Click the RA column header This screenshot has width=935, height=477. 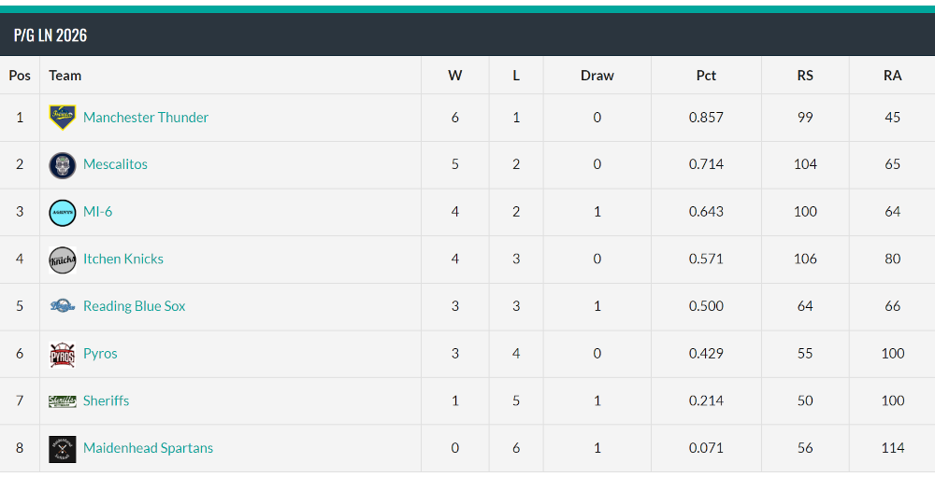(x=892, y=75)
